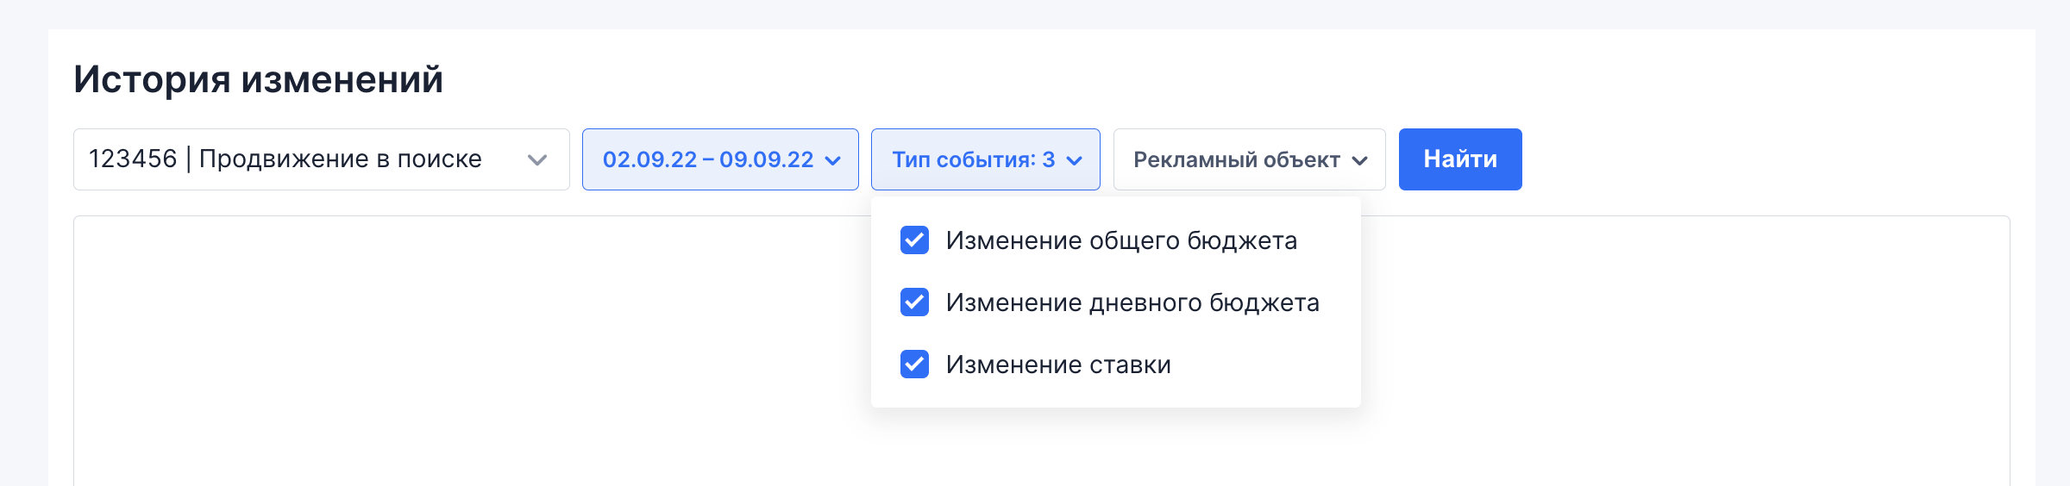Screen dimensions: 2070x486
Task: Uncheck the Изменение общего бюджета checkbox
Action: point(914,240)
